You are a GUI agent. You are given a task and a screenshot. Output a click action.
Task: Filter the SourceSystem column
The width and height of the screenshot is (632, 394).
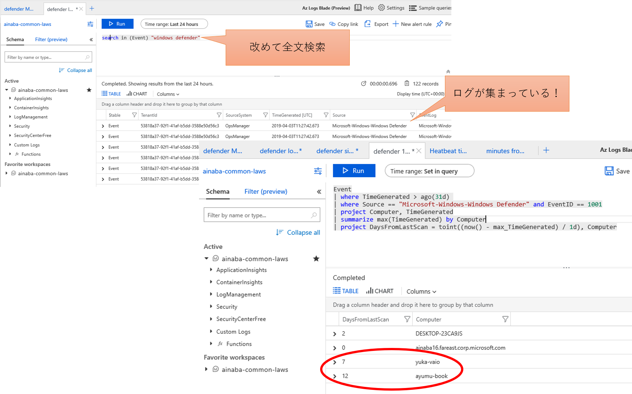(265, 115)
